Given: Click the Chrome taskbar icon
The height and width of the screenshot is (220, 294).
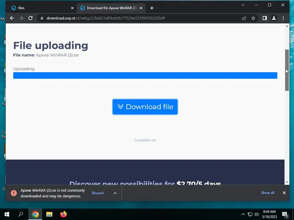Looking at the screenshot, I should (35, 214).
